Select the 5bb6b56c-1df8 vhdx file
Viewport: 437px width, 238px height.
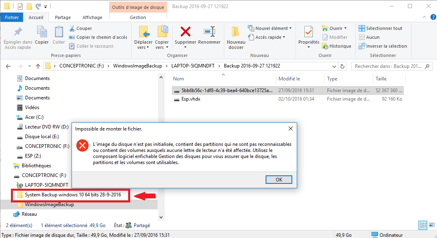[287, 91]
